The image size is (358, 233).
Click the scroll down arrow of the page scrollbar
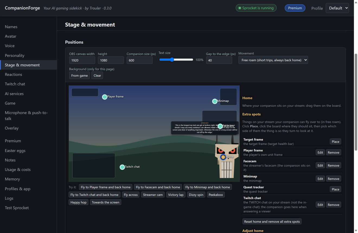click(x=356, y=231)
